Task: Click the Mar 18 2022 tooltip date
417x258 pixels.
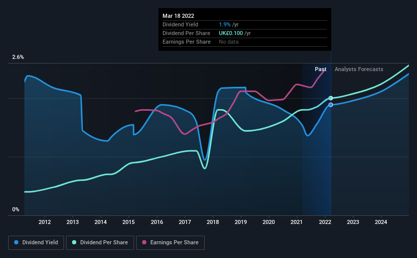Action: (x=178, y=16)
